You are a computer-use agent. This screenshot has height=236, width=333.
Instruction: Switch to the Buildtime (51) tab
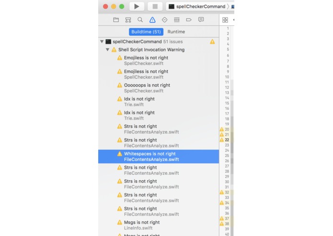(x=146, y=32)
